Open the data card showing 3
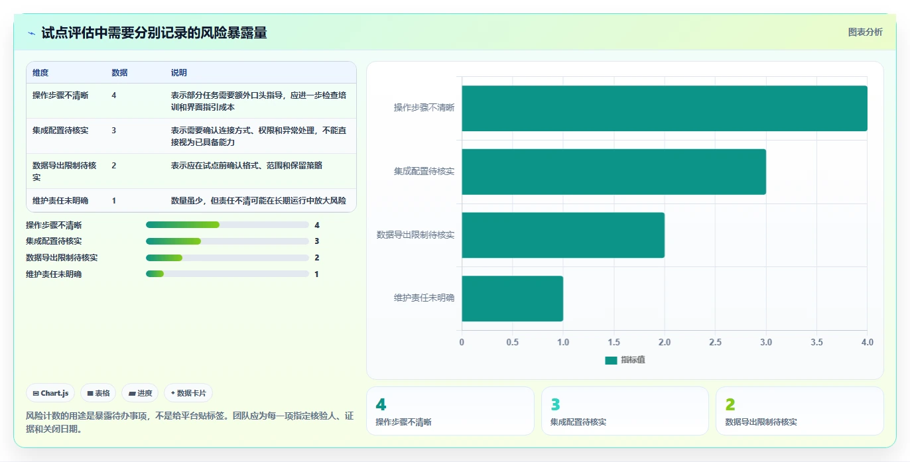 (x=625, y=411)
